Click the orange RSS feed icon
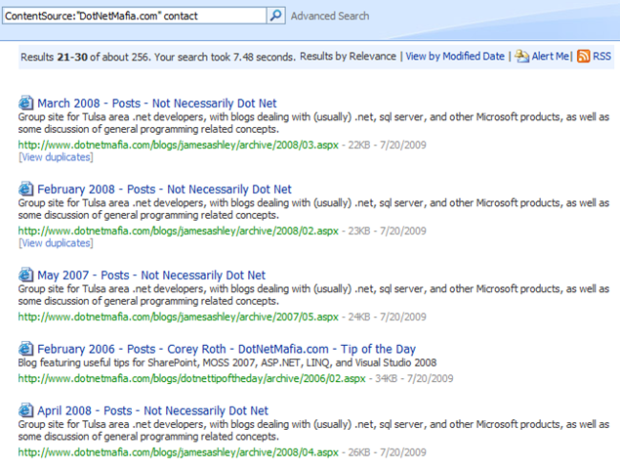620x469 pixels. pos(583,57)
